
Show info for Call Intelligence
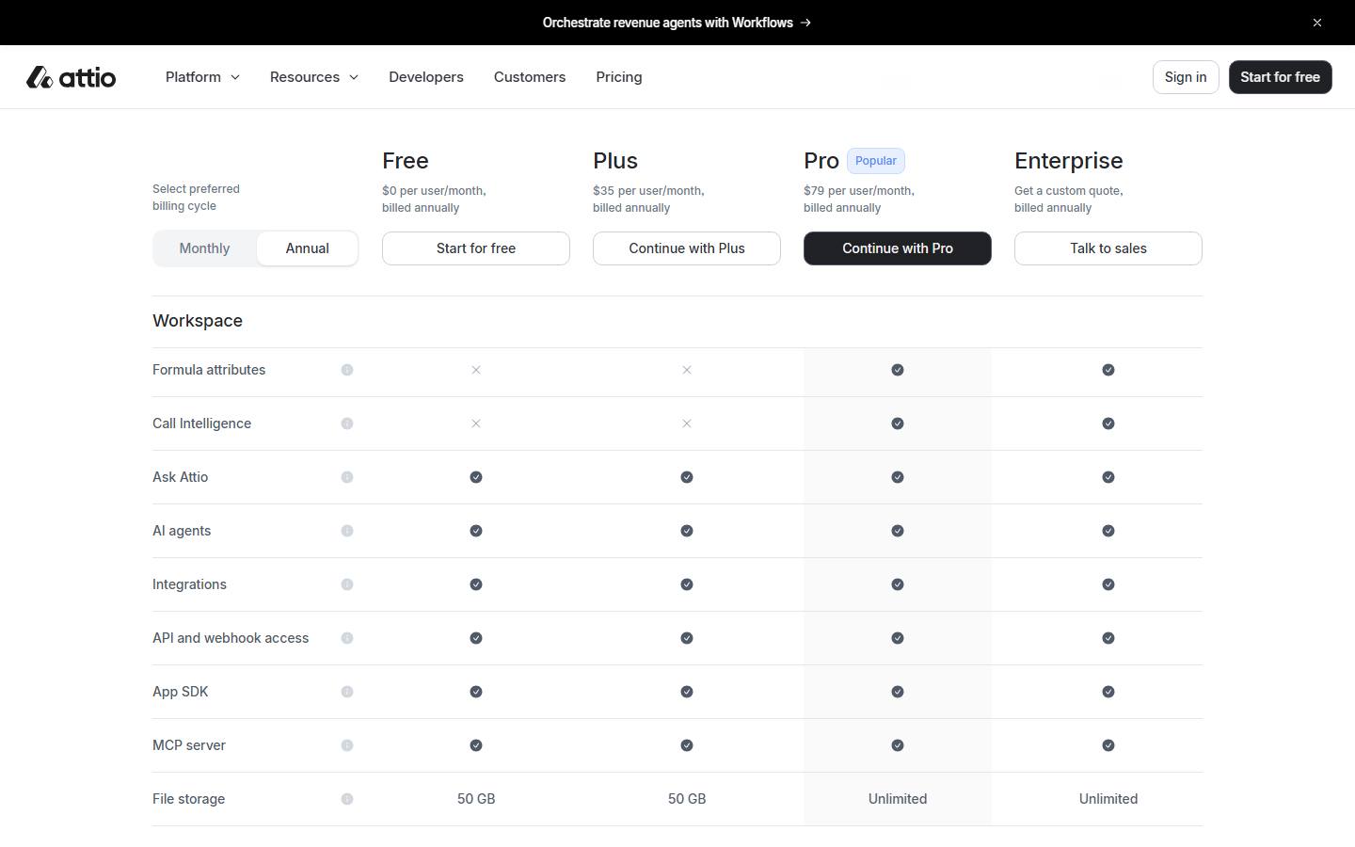pyautogui.click(x=347, y=423)
